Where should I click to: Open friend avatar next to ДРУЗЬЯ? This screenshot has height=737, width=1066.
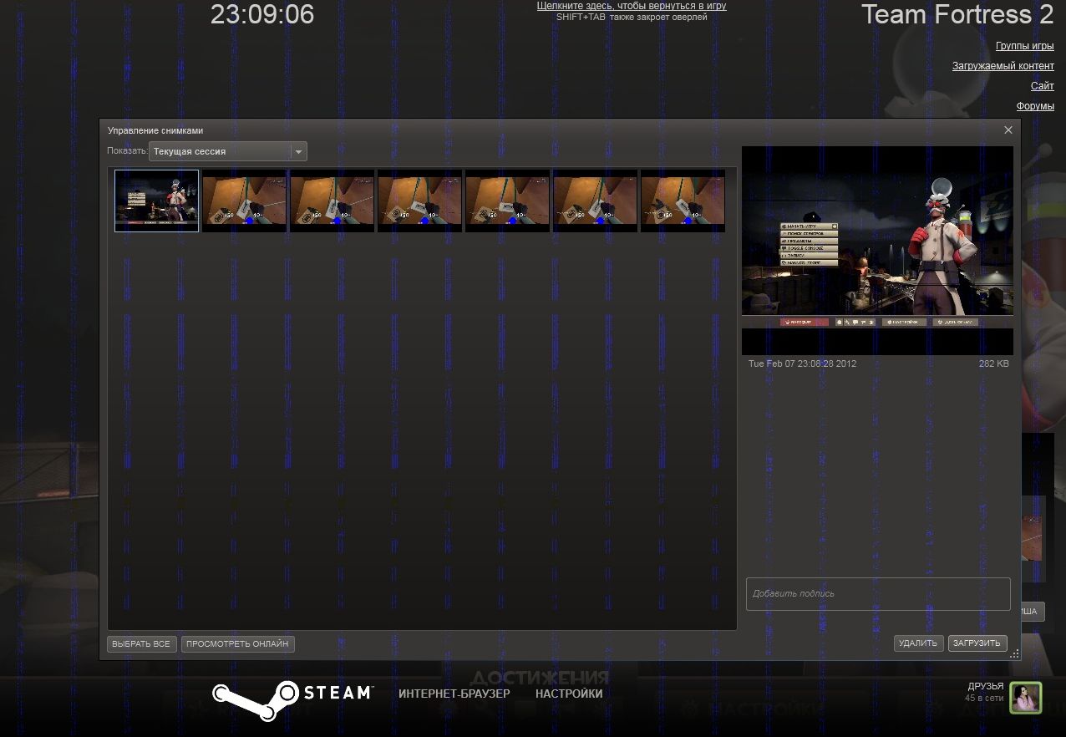[1025, 698]
